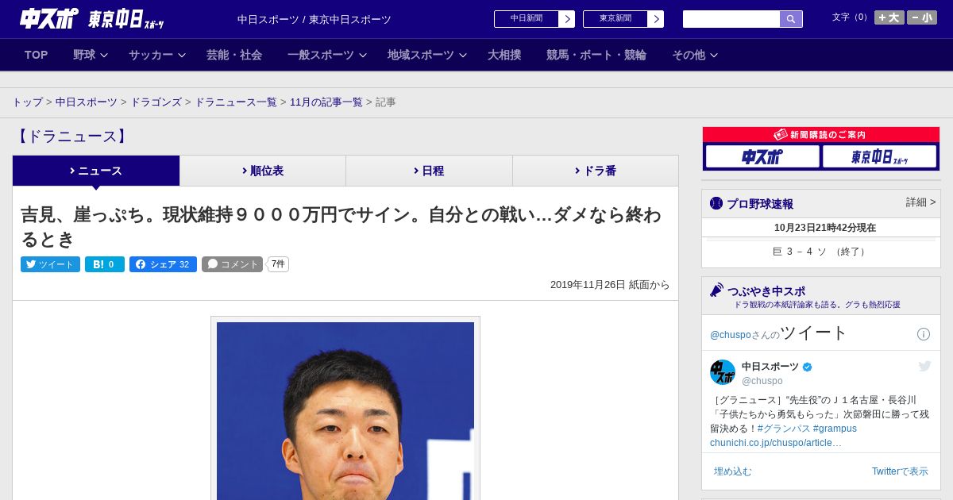Select the ニュース tab
The image size is (953, 500).
(96, 171)
